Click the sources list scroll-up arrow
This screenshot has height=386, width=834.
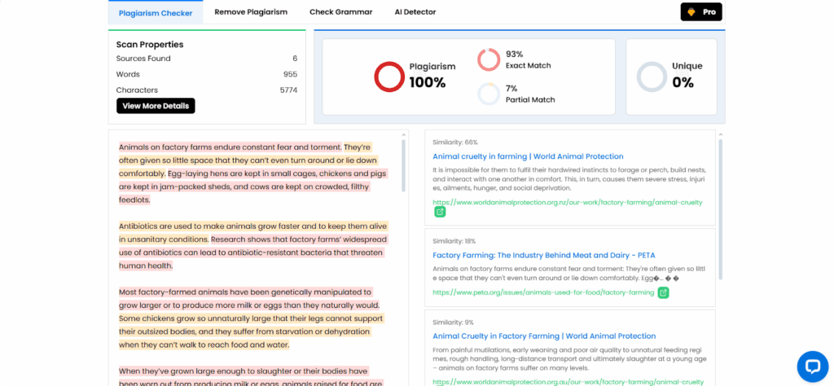pyautogui.click(x=721, y=134)
